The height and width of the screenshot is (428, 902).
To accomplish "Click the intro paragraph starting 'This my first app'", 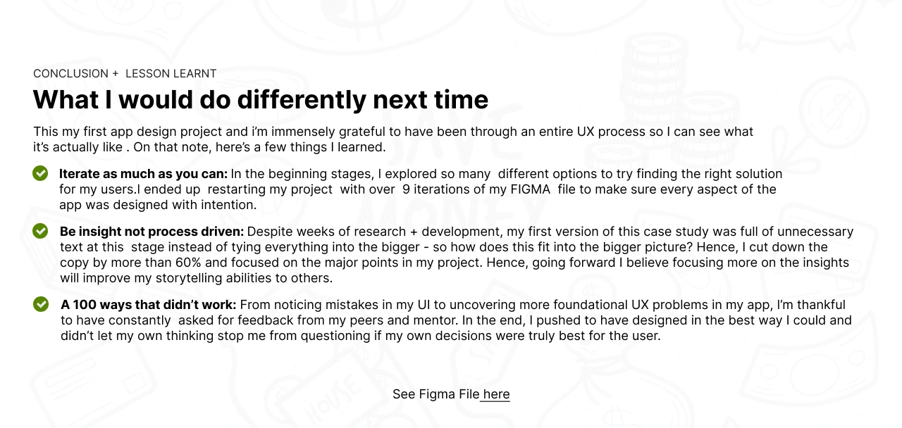I will pyautogui.click(x=393, y=139).
